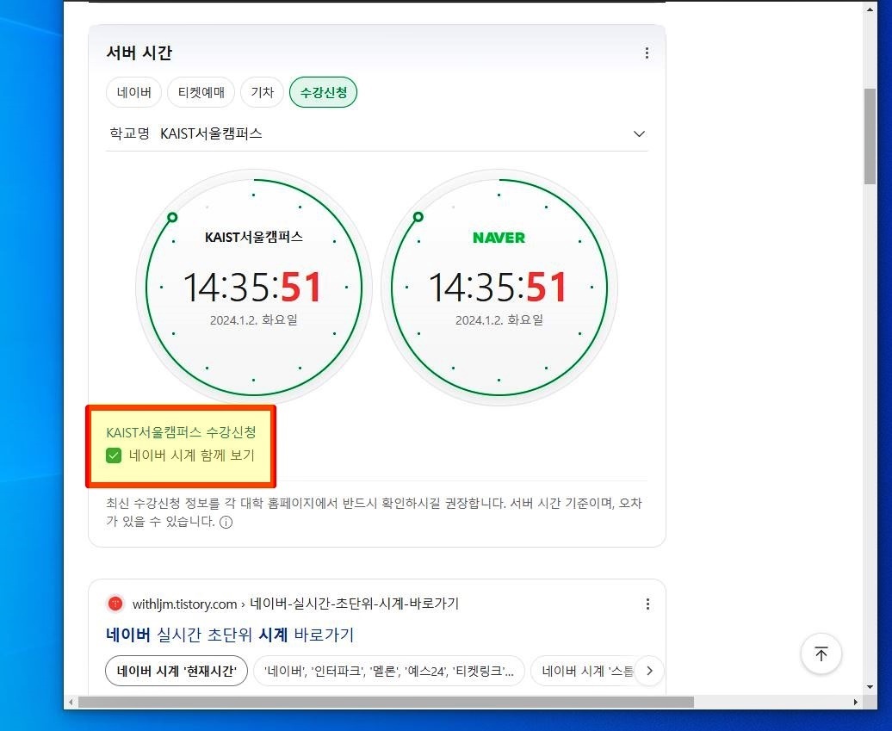Click the vertical scrollbar thumb
Screen dimensions: 892x731
point(870,137)
